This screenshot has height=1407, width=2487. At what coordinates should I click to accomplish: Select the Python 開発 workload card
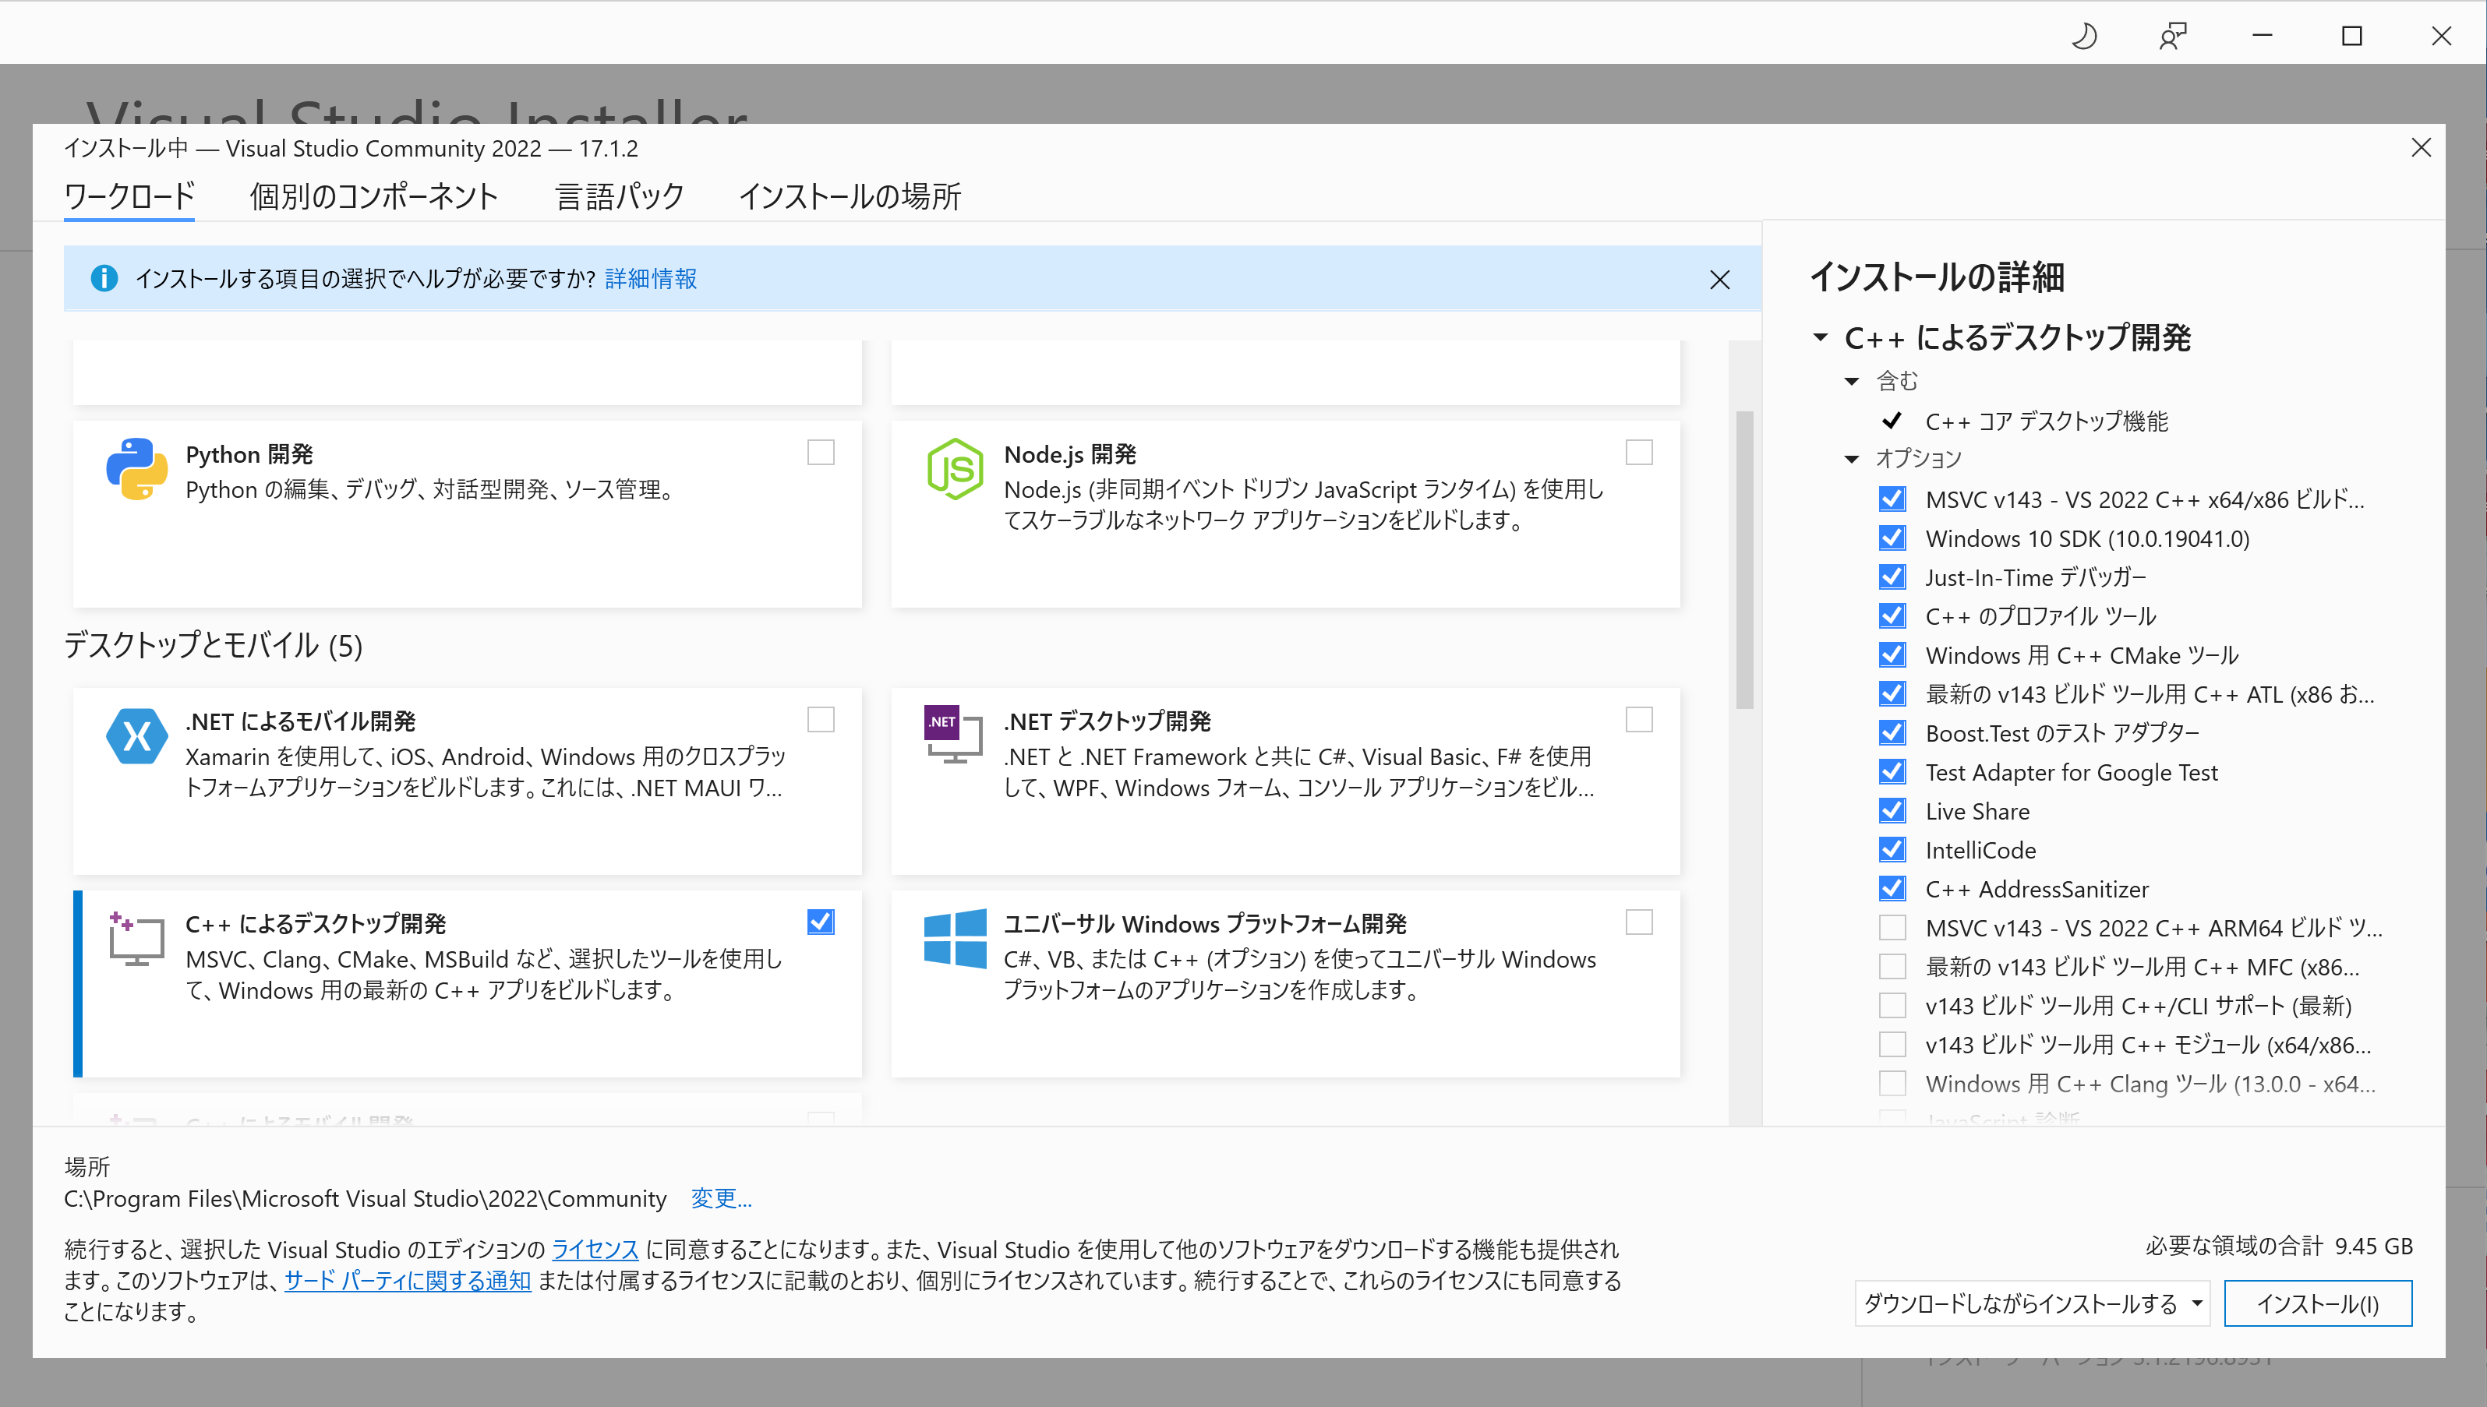click(467, 513)
